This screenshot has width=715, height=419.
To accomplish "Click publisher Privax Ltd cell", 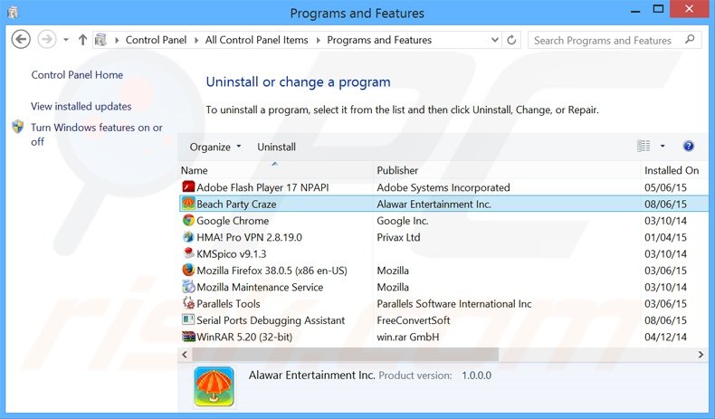I will coord(398,237).
